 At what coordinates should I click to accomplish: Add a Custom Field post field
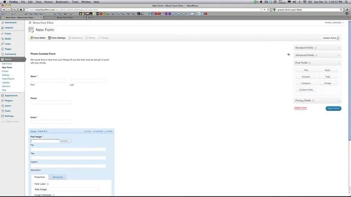tap(306, 90)
